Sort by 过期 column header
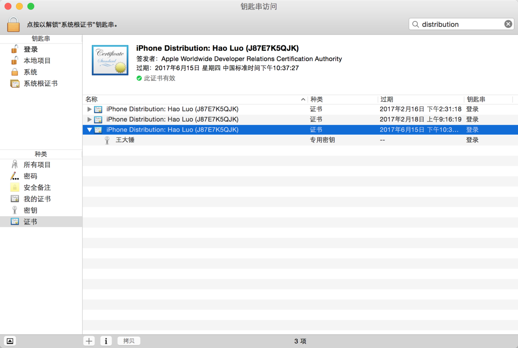This screenshot has width=518, height=348. 421,99
